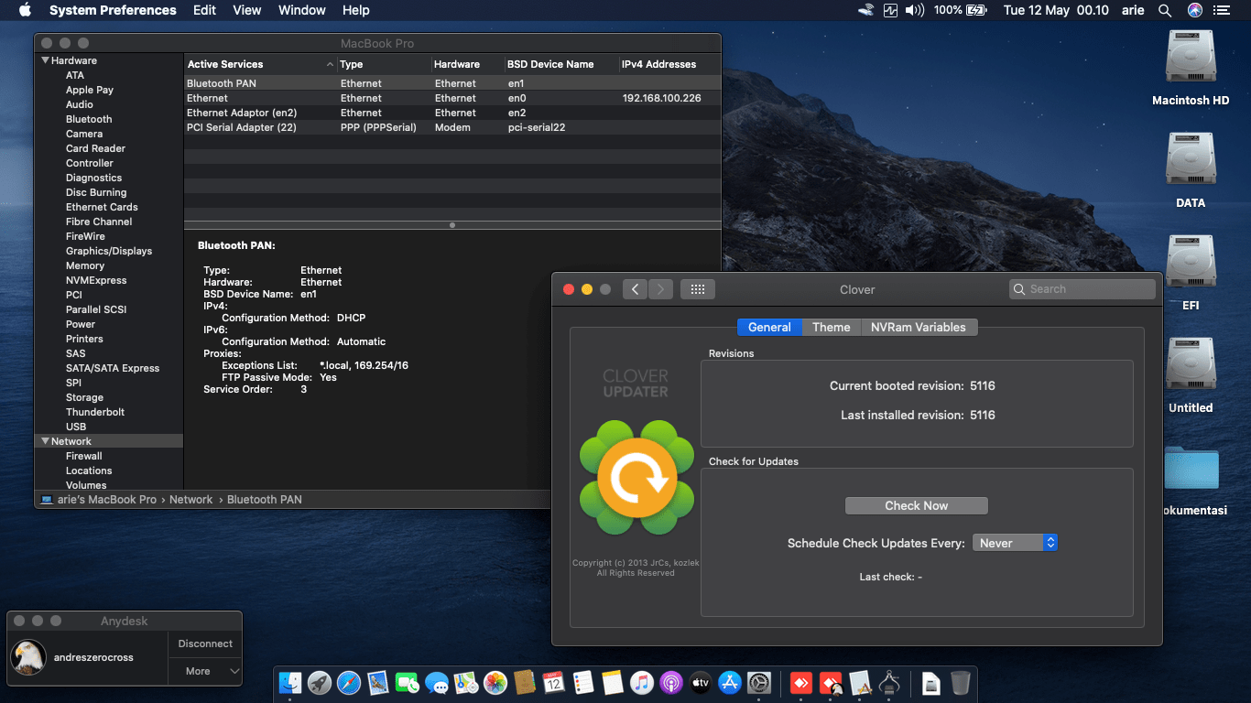This screenshot has height=703, width=1251.
Task: Open Edit menu
Action: pyautogui.click(x=204, y=11)
